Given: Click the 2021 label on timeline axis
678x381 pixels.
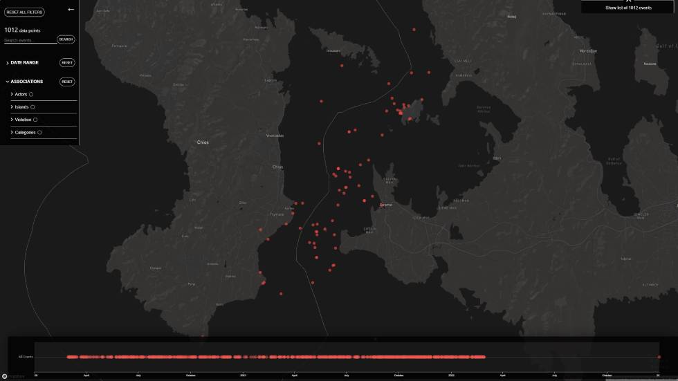Looking at the screenshot, I should (243, 375).
